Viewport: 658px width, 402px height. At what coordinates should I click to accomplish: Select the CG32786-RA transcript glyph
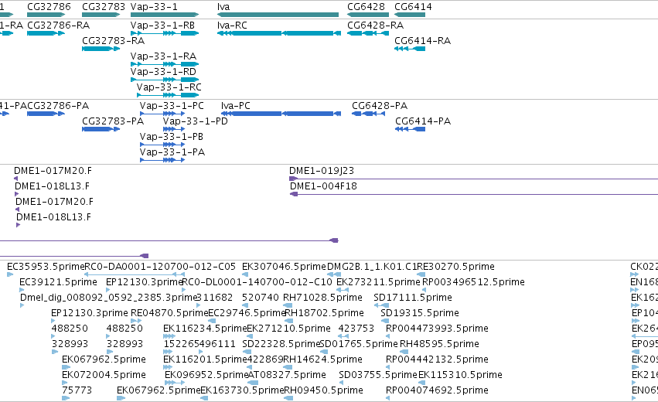point(46,33)
